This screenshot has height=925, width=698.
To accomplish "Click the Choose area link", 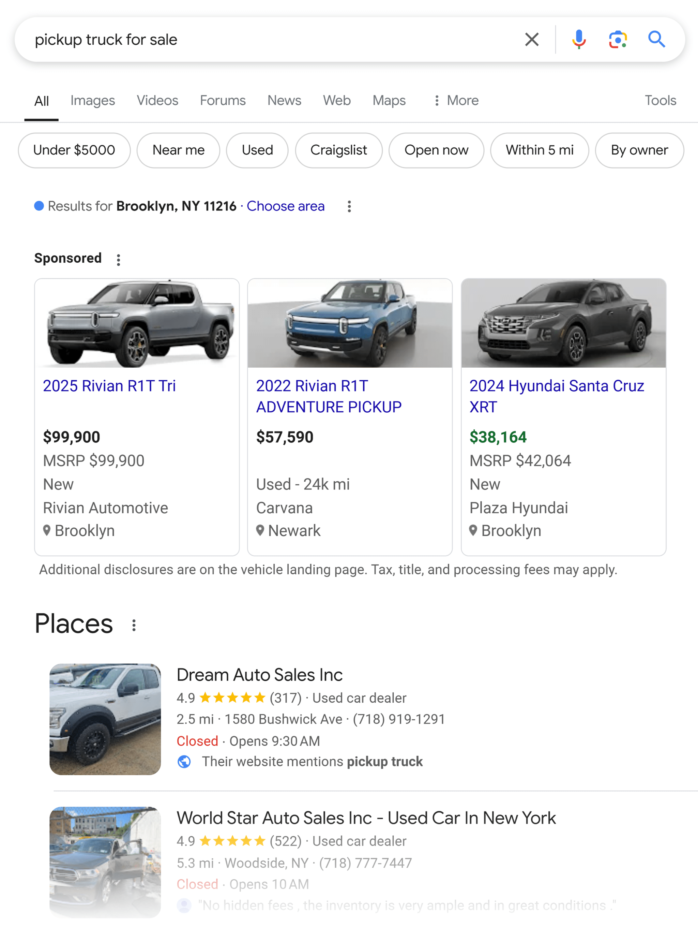I will coord(286,206).
